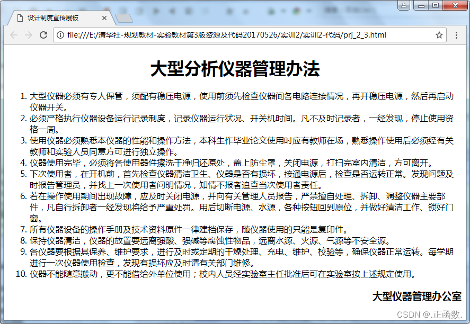Maximize the browser window

[x=436, y=5]
